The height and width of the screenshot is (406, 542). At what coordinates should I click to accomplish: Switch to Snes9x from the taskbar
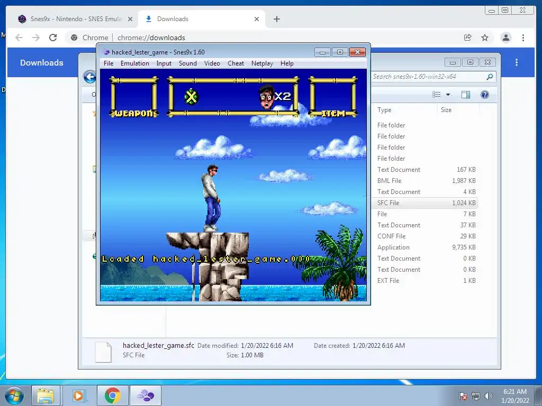(146, 395)
